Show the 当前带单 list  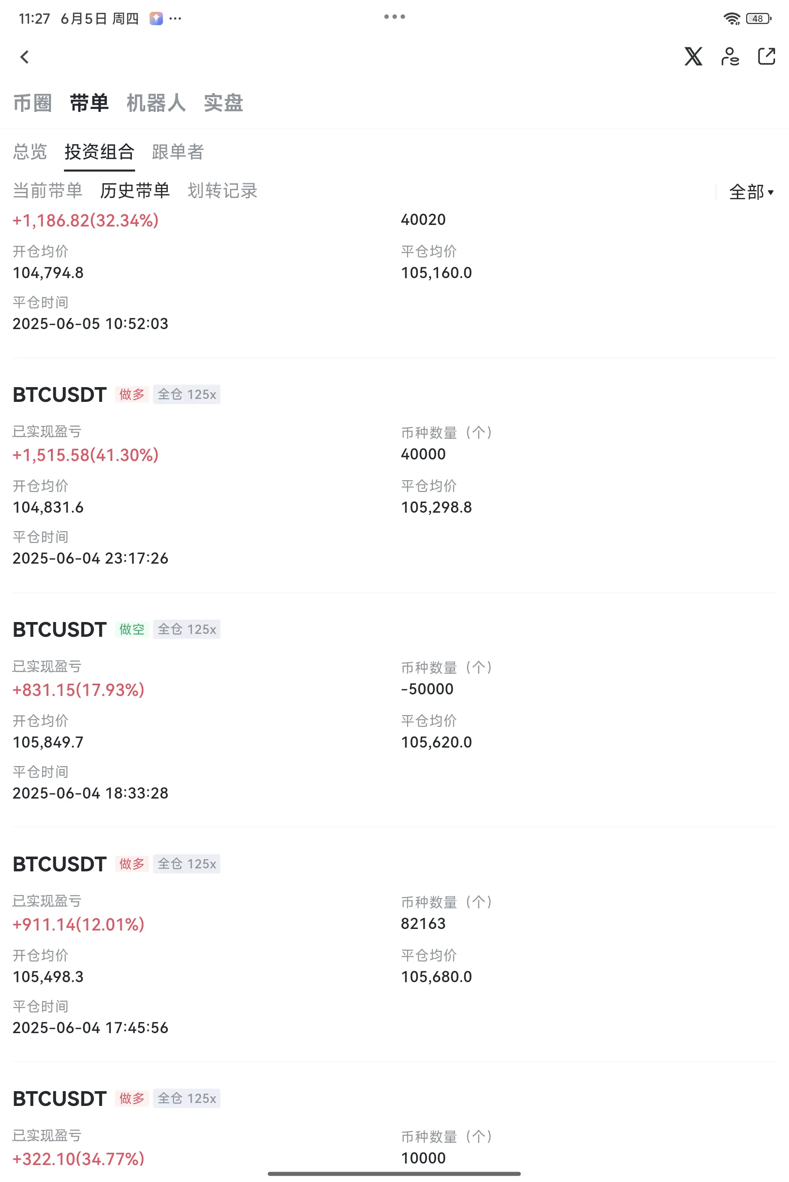click(47, 191)
